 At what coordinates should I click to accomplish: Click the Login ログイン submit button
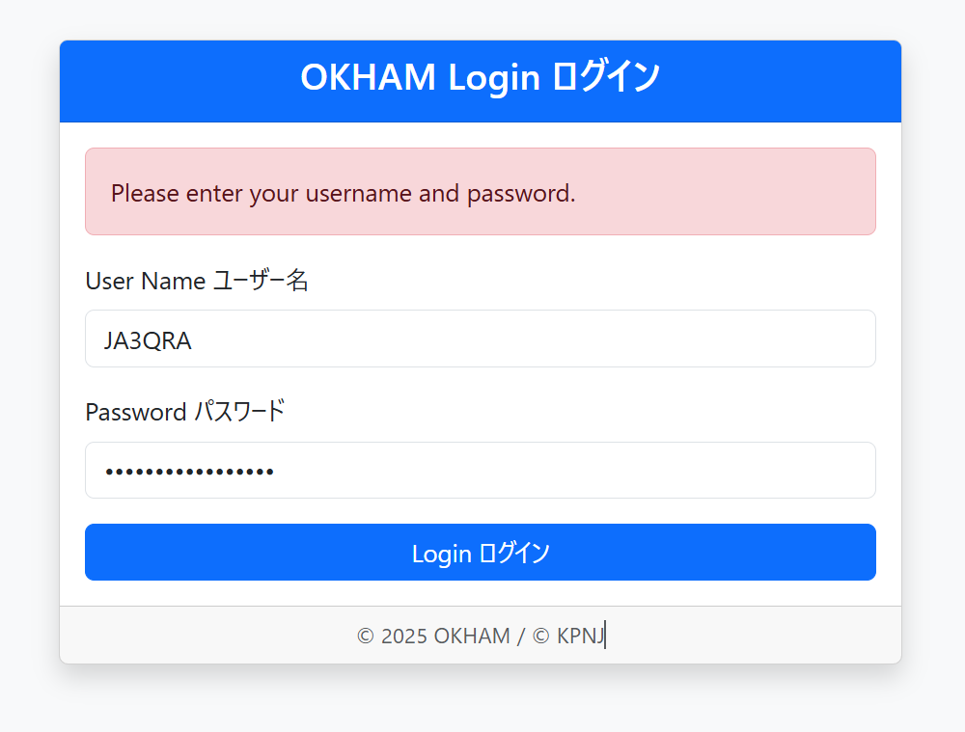480,552
